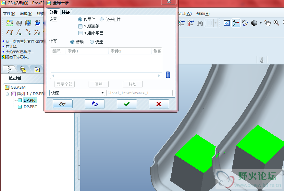Click the 模型树 panel header
This screenshot has height=191, width=284.
pos(15,78)
